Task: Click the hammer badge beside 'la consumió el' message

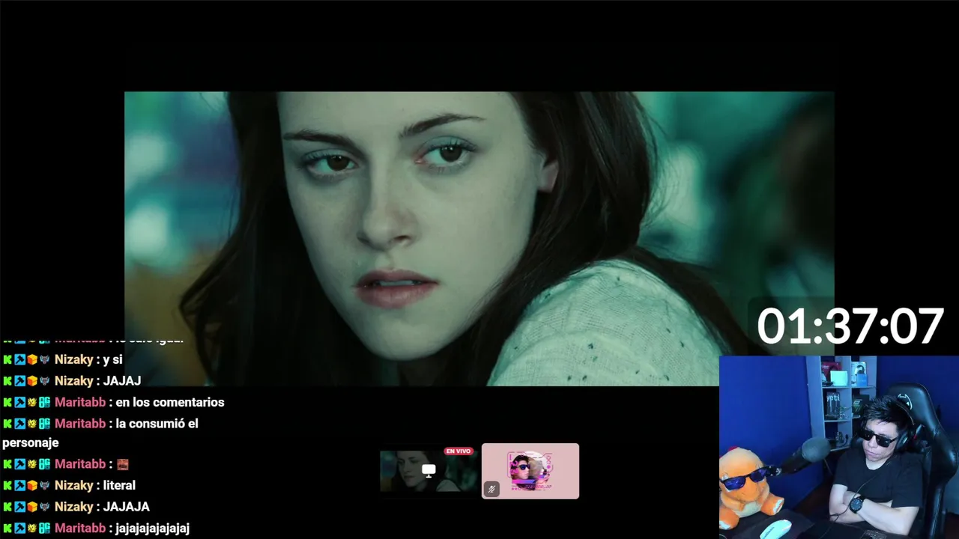Action: pos(20,423)
